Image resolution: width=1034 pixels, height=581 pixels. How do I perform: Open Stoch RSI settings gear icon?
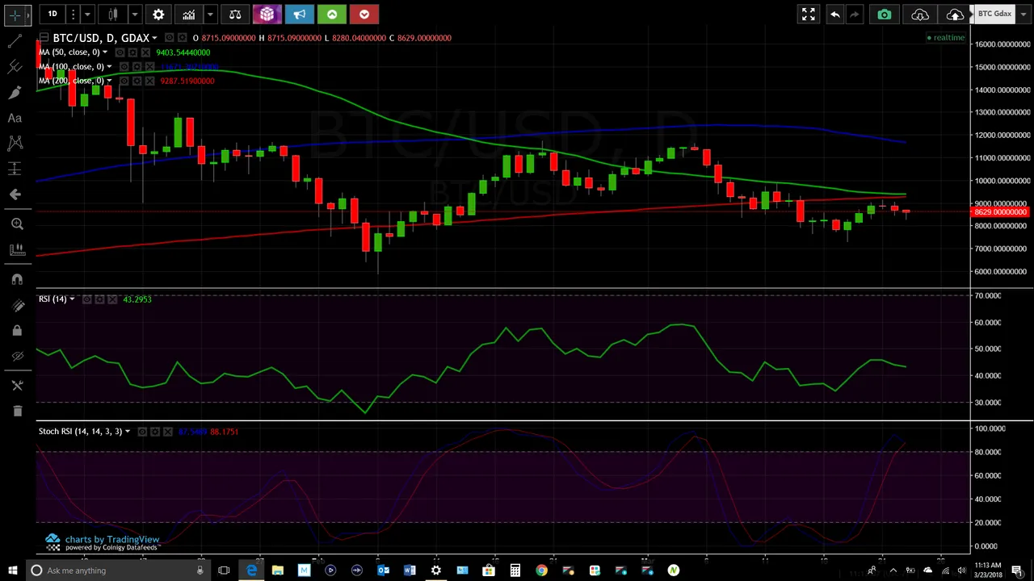(155, 432)
